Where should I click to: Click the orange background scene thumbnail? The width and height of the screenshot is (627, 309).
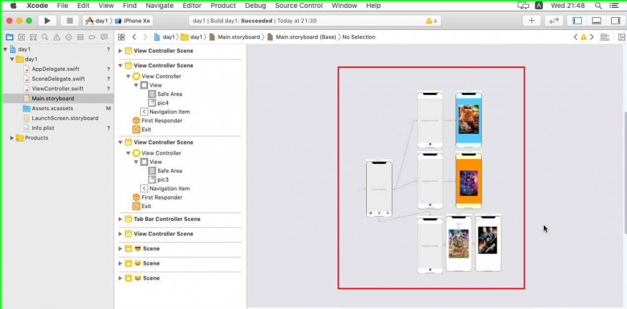[x=468, y=181]
